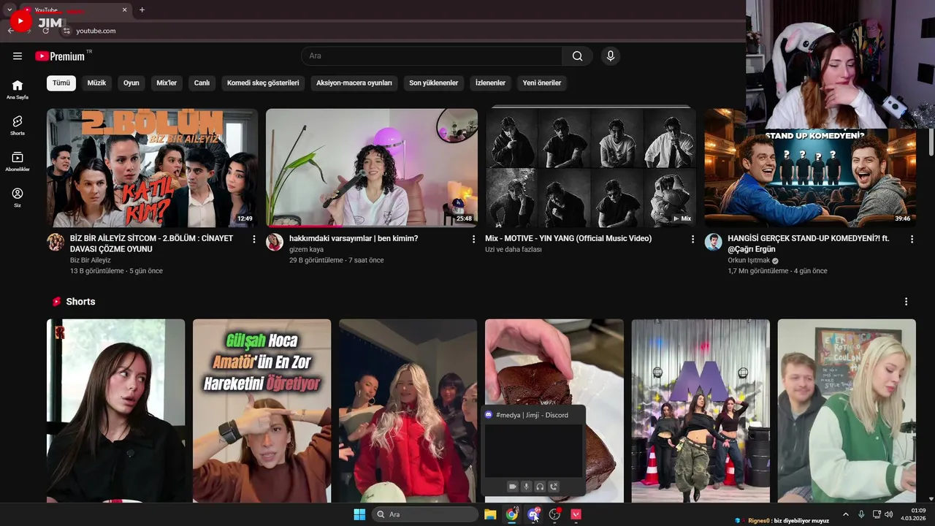Image resolution: width=935 pixels, height=526 pixels.
Task: Open File Explorer from the taskbar
Action: pos(490,514)
